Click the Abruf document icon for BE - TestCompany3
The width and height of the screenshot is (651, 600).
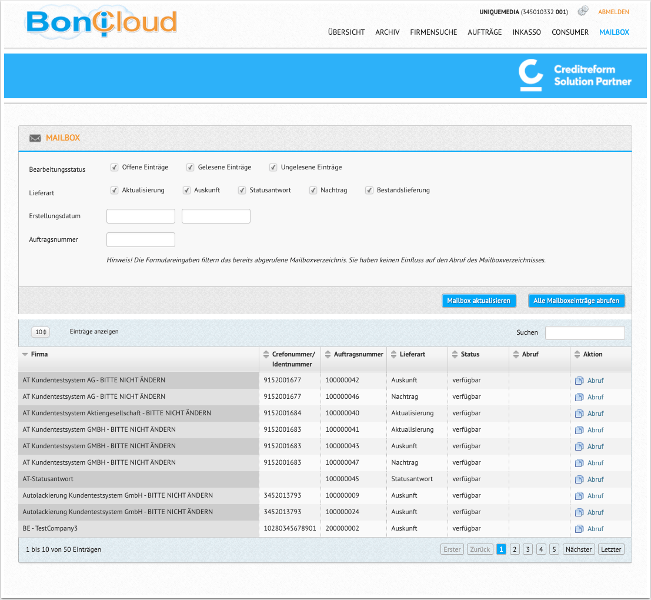[579, 529]
